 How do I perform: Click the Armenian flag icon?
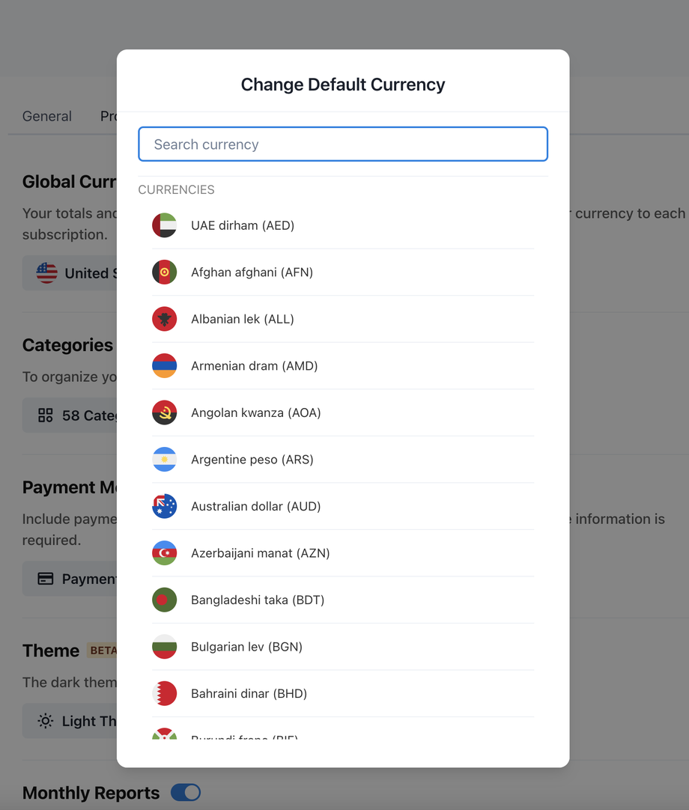coord(164,366)
